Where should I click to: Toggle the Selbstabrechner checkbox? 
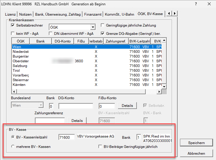tap(13, 25)
